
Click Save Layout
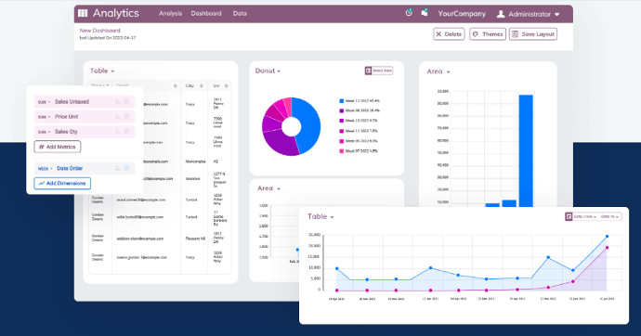pos(533,34)
